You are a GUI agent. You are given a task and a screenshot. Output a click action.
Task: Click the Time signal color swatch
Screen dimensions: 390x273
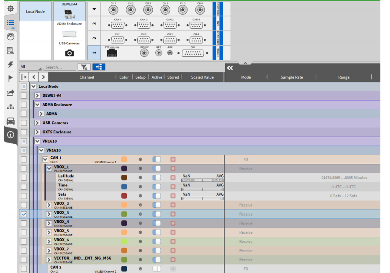tap(124, 187)
